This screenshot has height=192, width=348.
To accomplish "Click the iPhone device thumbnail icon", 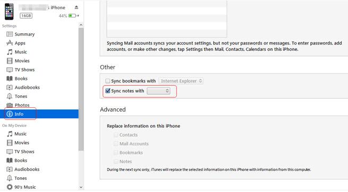I will point(9,12).
